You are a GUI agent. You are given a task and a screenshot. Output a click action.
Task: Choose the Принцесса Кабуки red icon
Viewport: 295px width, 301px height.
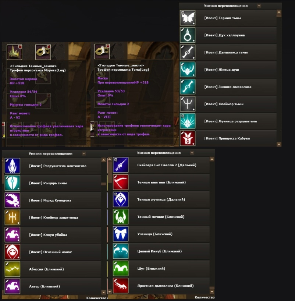[188, 138]
